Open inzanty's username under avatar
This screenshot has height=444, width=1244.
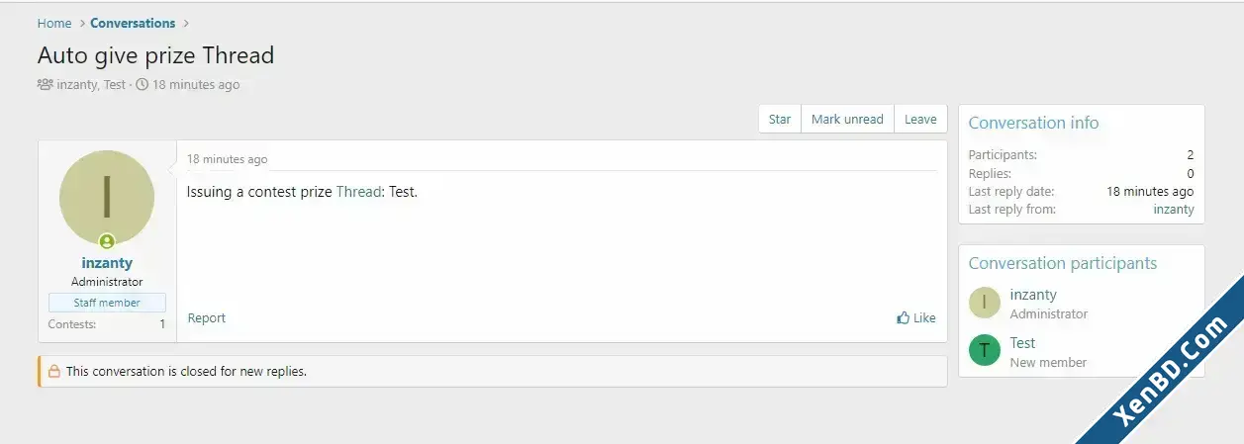coord(107,263)
